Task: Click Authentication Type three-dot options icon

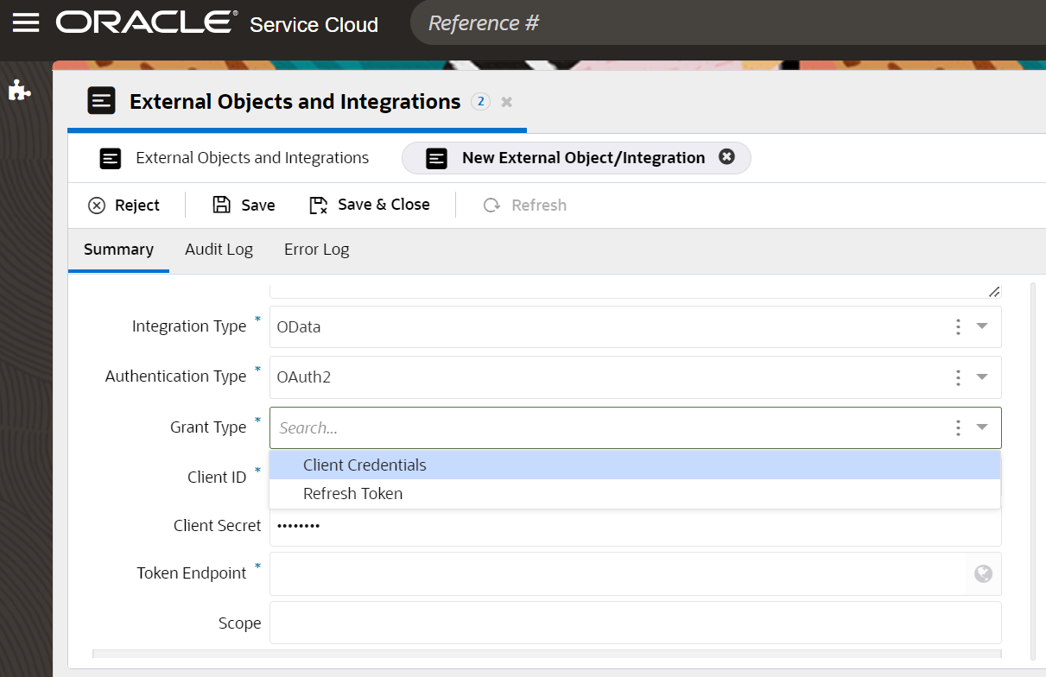Action: (x=958, y=377)
